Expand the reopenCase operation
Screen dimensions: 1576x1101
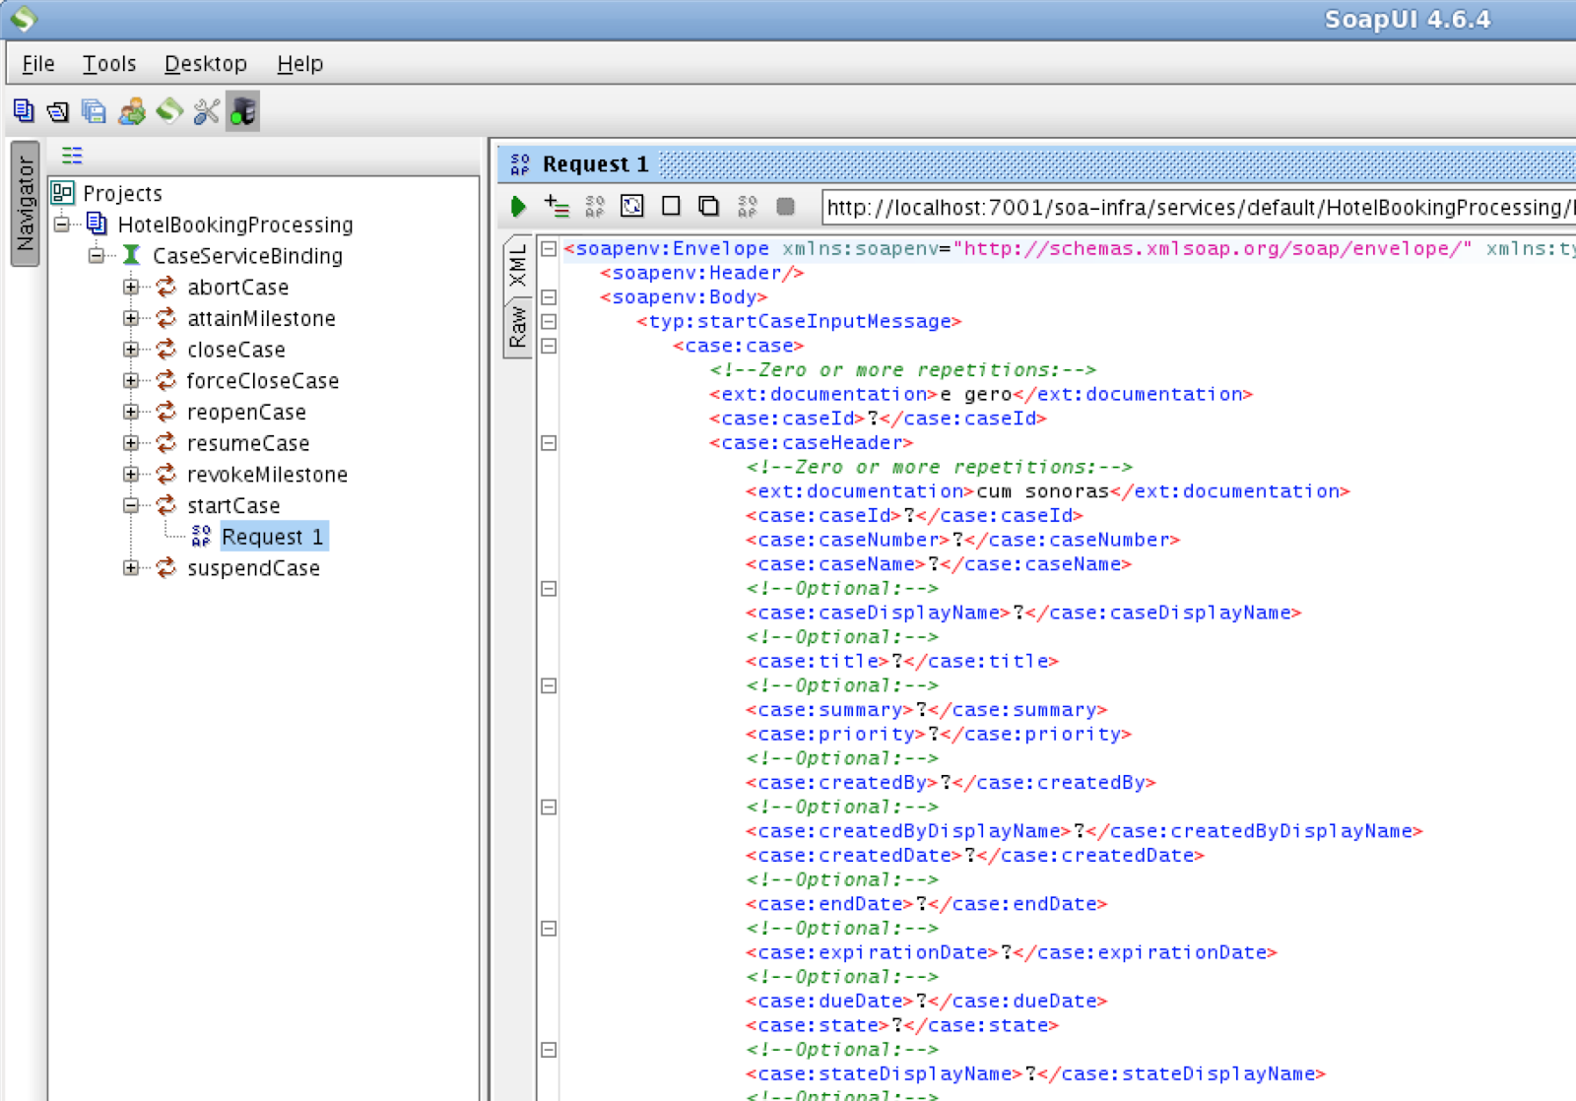tap(130, 412)
